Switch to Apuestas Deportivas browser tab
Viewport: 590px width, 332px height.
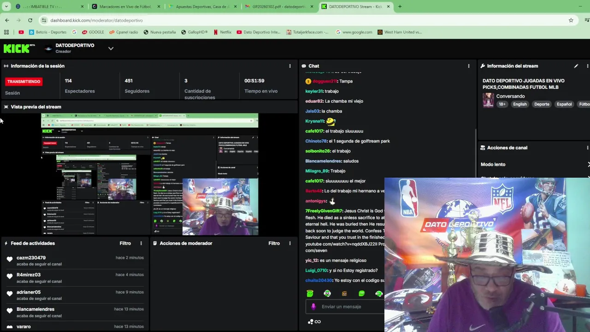point(202,6)
